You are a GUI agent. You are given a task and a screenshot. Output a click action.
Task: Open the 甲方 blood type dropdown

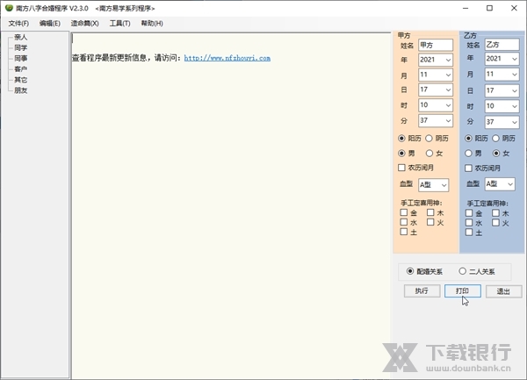click(x=444, y=185)
